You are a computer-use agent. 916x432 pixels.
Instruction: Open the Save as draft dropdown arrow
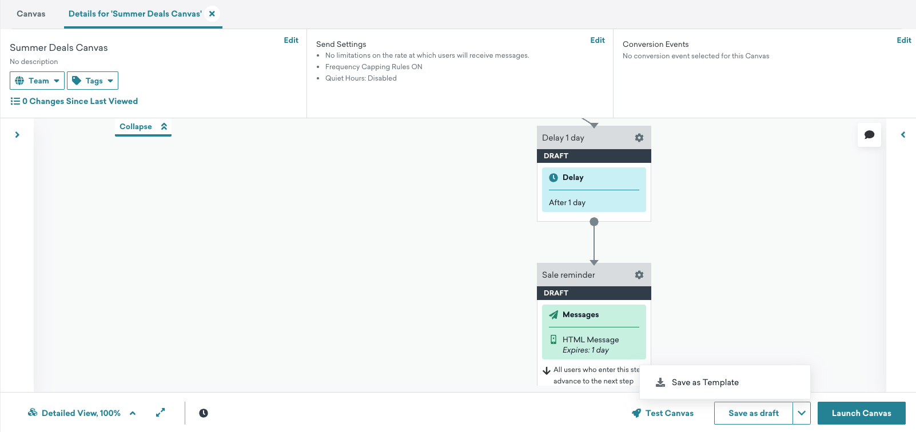click(x=802, y=413)
